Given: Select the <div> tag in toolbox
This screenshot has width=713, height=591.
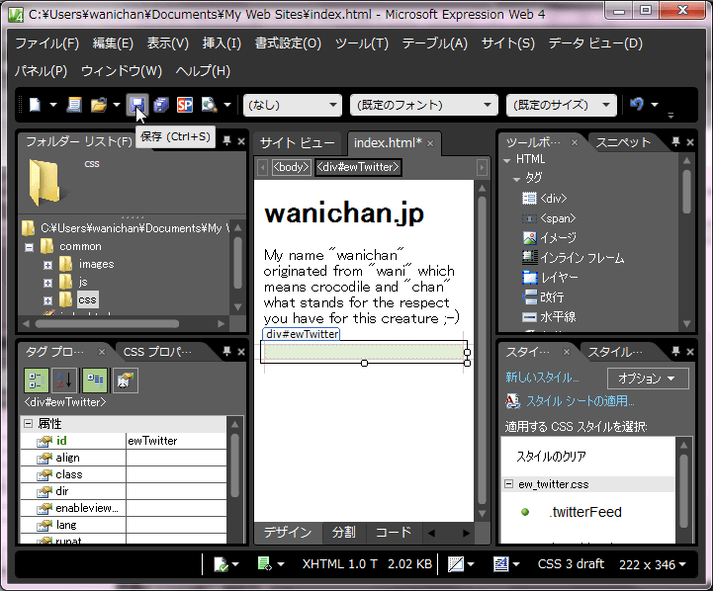Looking at the screenshot, I should (x=544, y=199).
